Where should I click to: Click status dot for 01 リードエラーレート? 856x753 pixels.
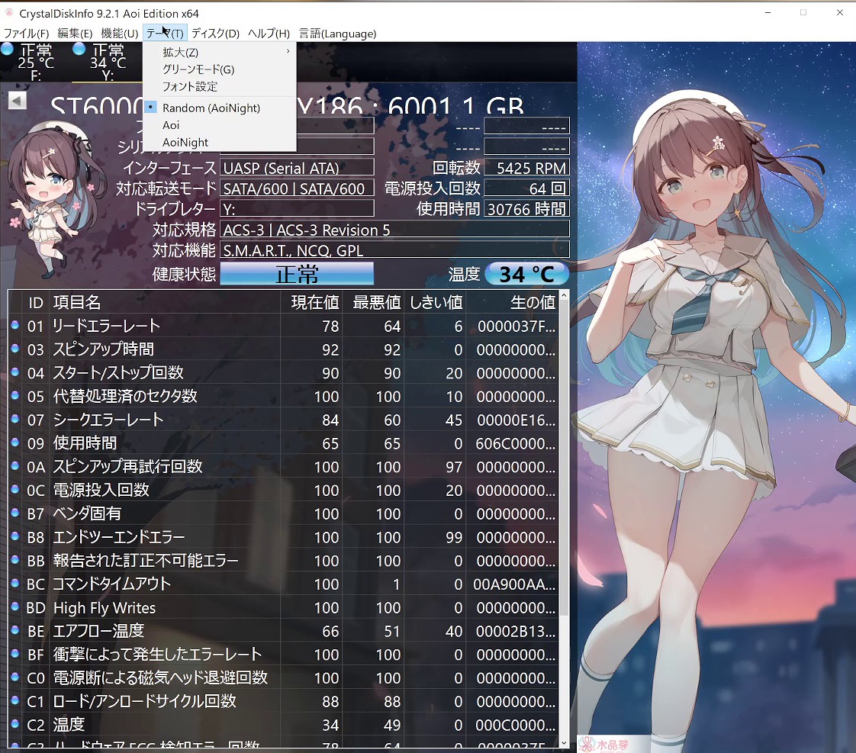coord(15,325)
